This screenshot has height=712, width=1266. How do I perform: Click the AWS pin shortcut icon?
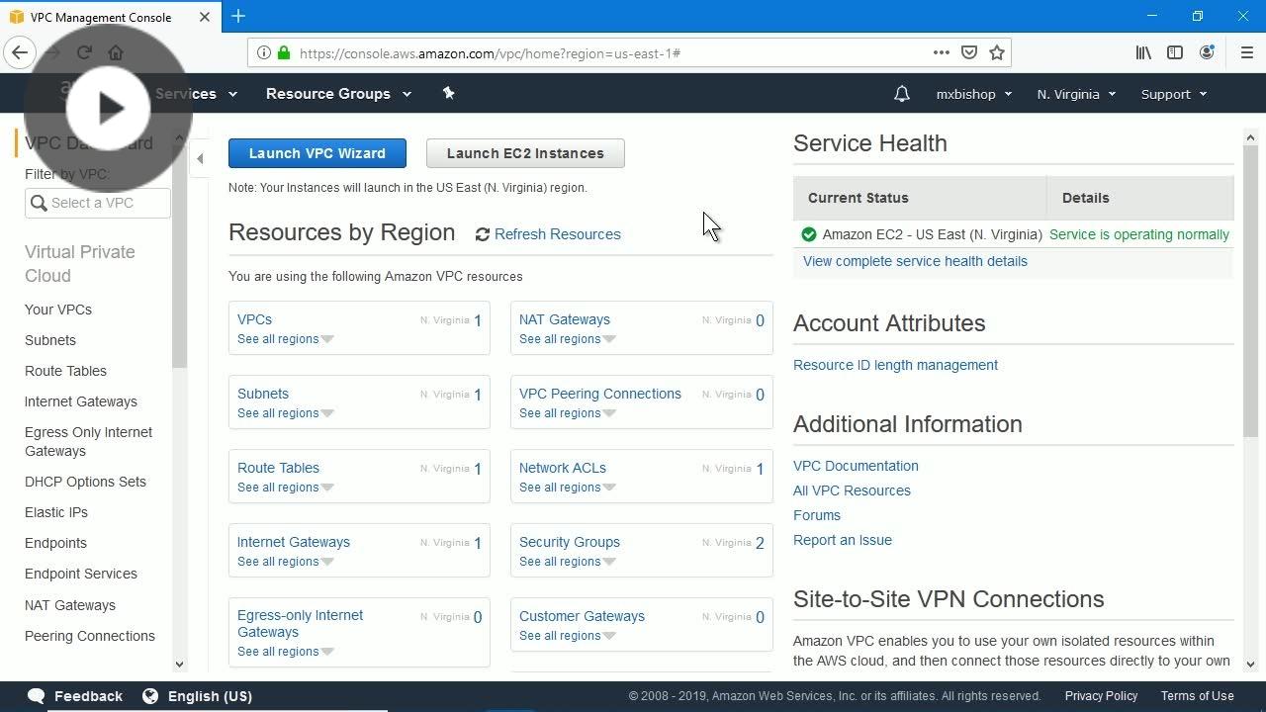448,93
